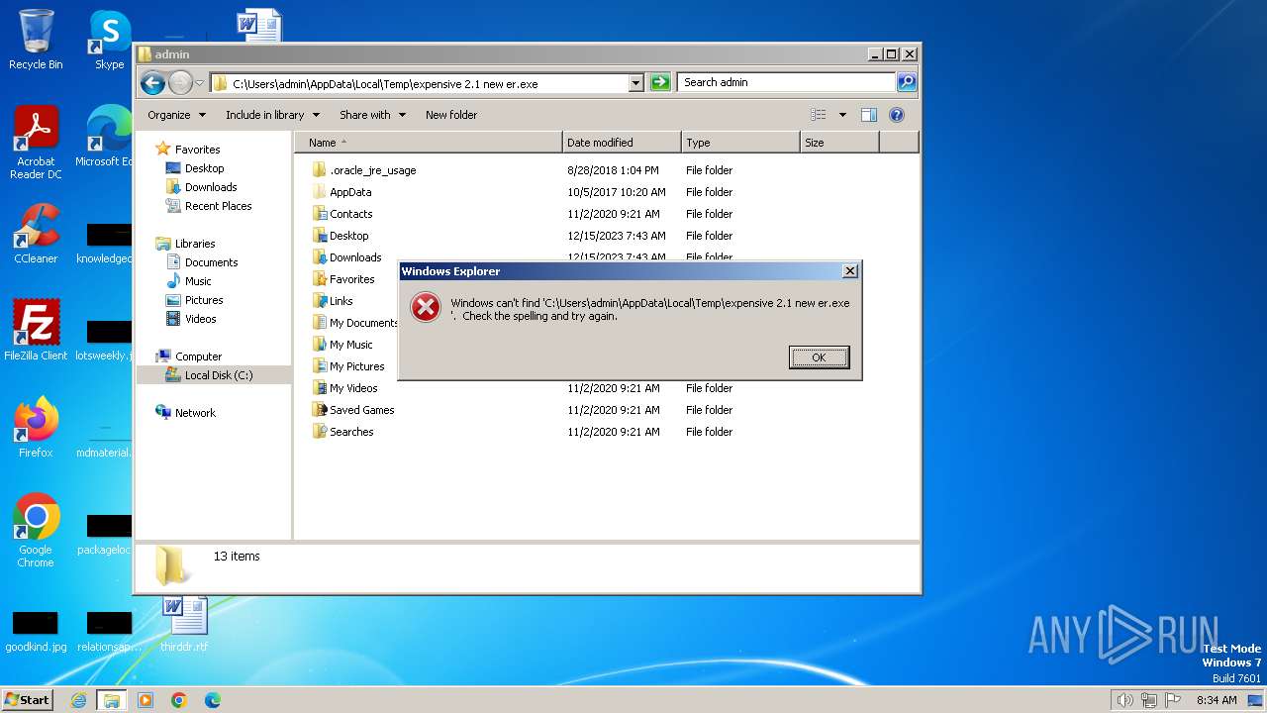
Task: Click the Acrobat Reader DC desktop icon
Action: (36, 143)
